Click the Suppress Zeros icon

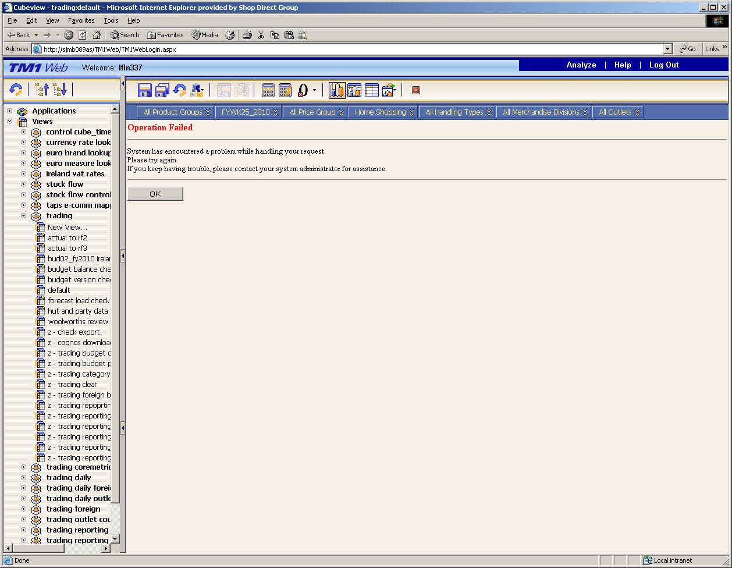(303, 90)
